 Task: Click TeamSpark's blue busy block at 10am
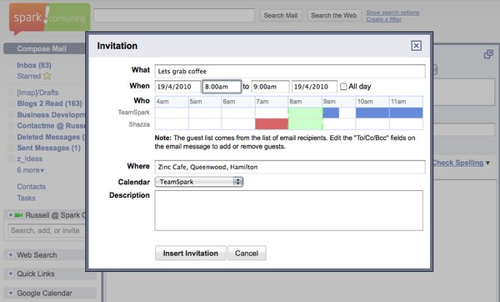click(372, 113)
